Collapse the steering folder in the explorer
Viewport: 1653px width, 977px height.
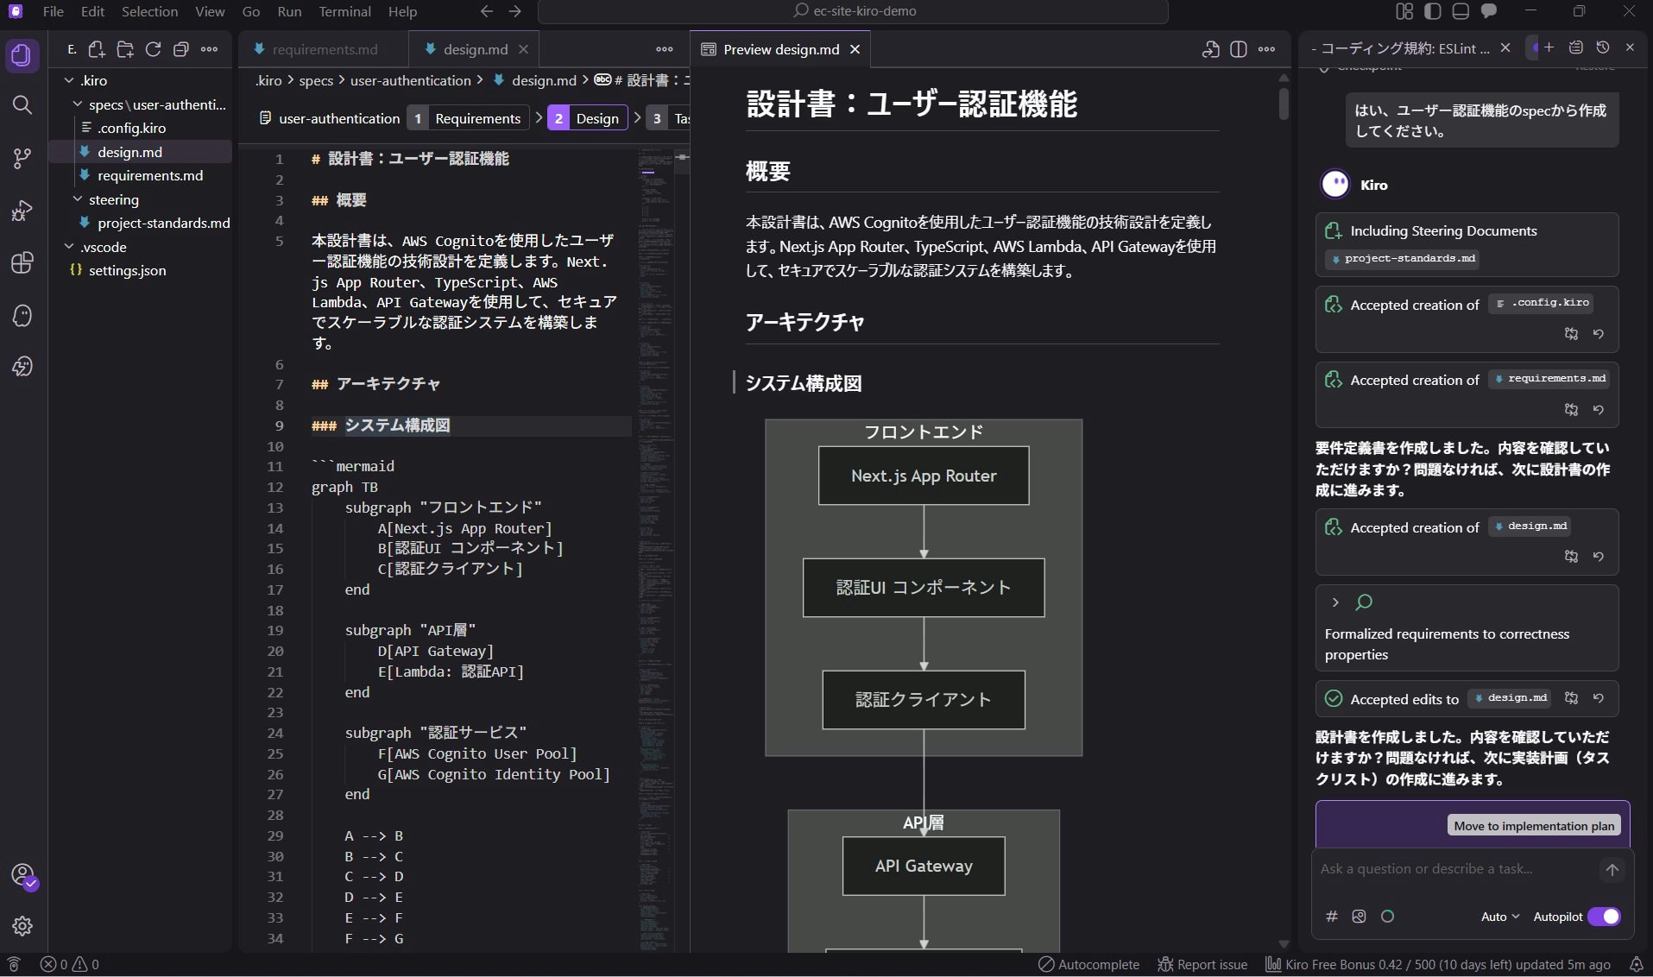point(113,199)
